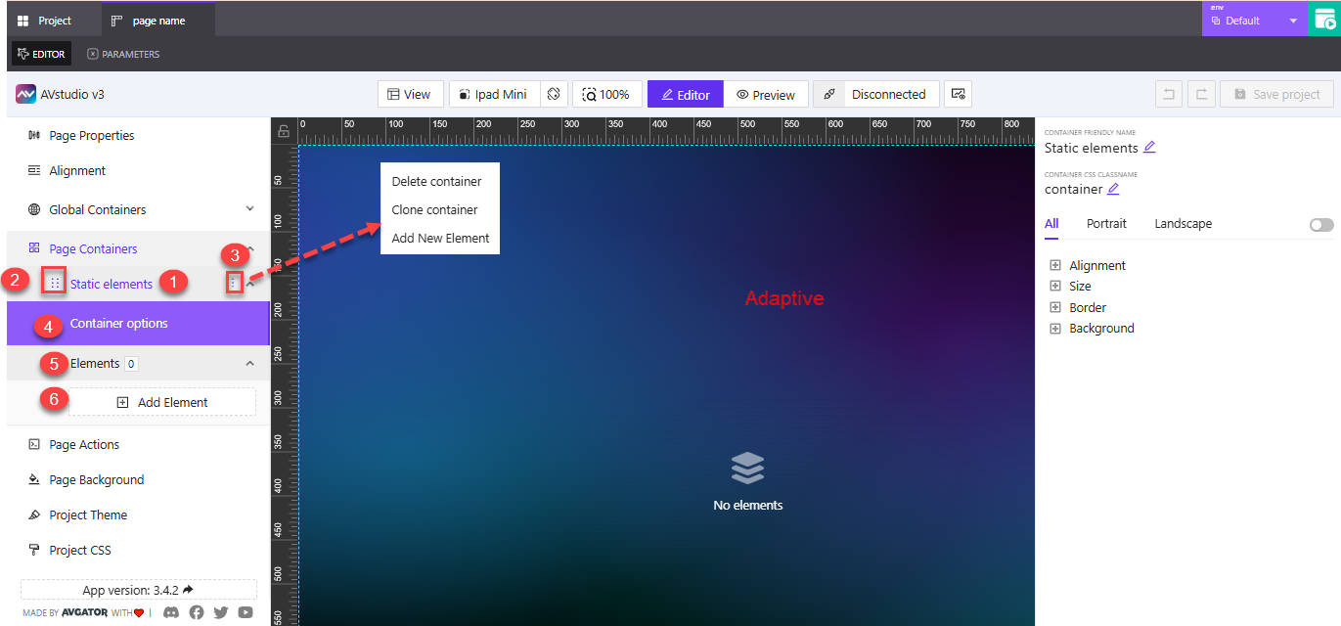Switch to the Portrait tab in right panel
Image resolution: width=1341 pixels, height=626 pixels.
point(1106,223)
